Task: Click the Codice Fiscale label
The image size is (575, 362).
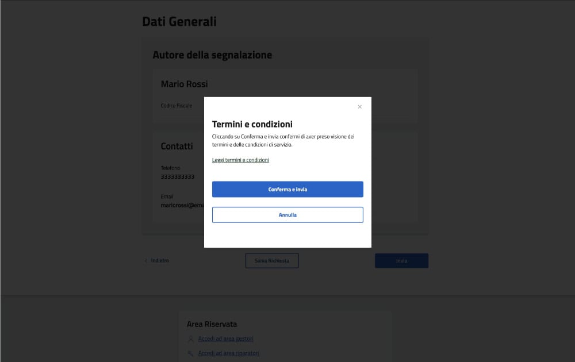Action: pyautogui.click(x=177, y=106)
